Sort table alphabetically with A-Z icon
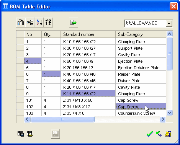This screenshot has width=180, height=145. (39, 23)
